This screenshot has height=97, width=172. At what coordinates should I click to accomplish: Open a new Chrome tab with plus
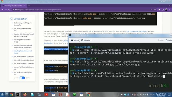(29, 6)
